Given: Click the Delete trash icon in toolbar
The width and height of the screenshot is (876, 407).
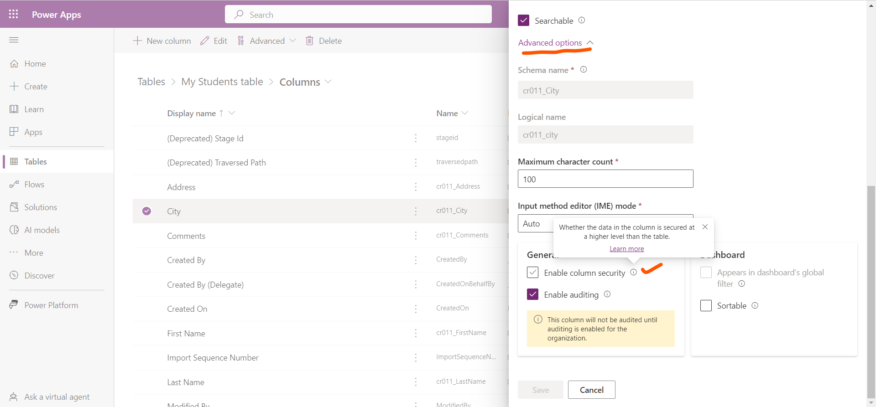Looking at the screenshot, I should click(309, 41).
